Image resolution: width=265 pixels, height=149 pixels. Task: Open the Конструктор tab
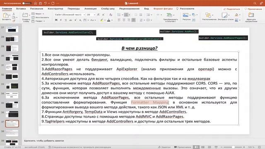[55, 9]
